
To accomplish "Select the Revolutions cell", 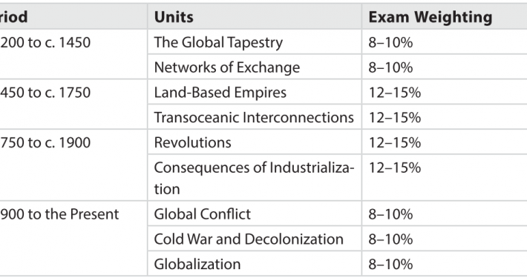I will (255, 142).
